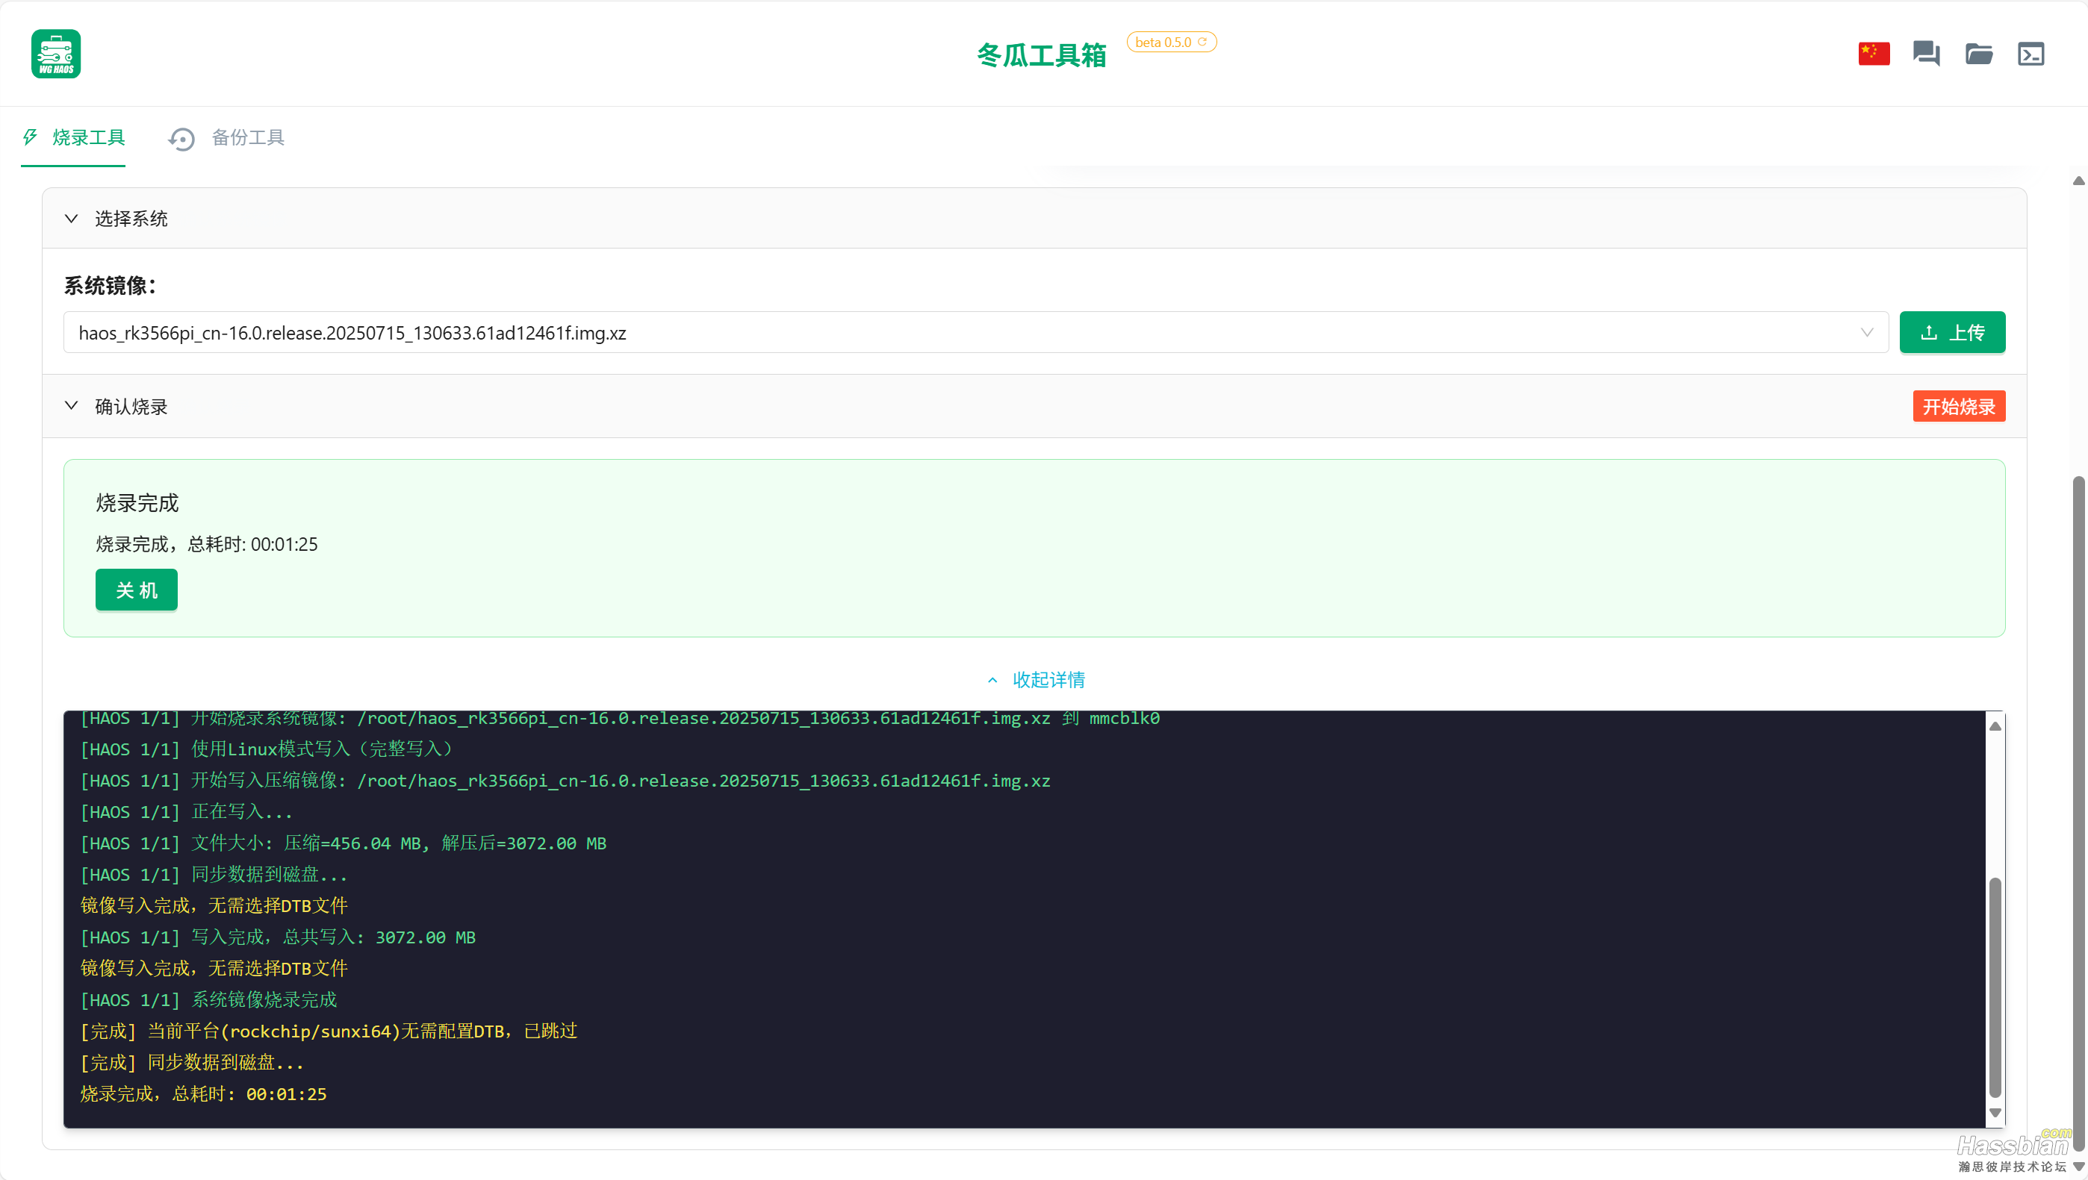This screenshot has height=1180, width=2088.
Task: Switch to the 烧录工具 tab
Action: pyautogui.click(x=73, y=138)
